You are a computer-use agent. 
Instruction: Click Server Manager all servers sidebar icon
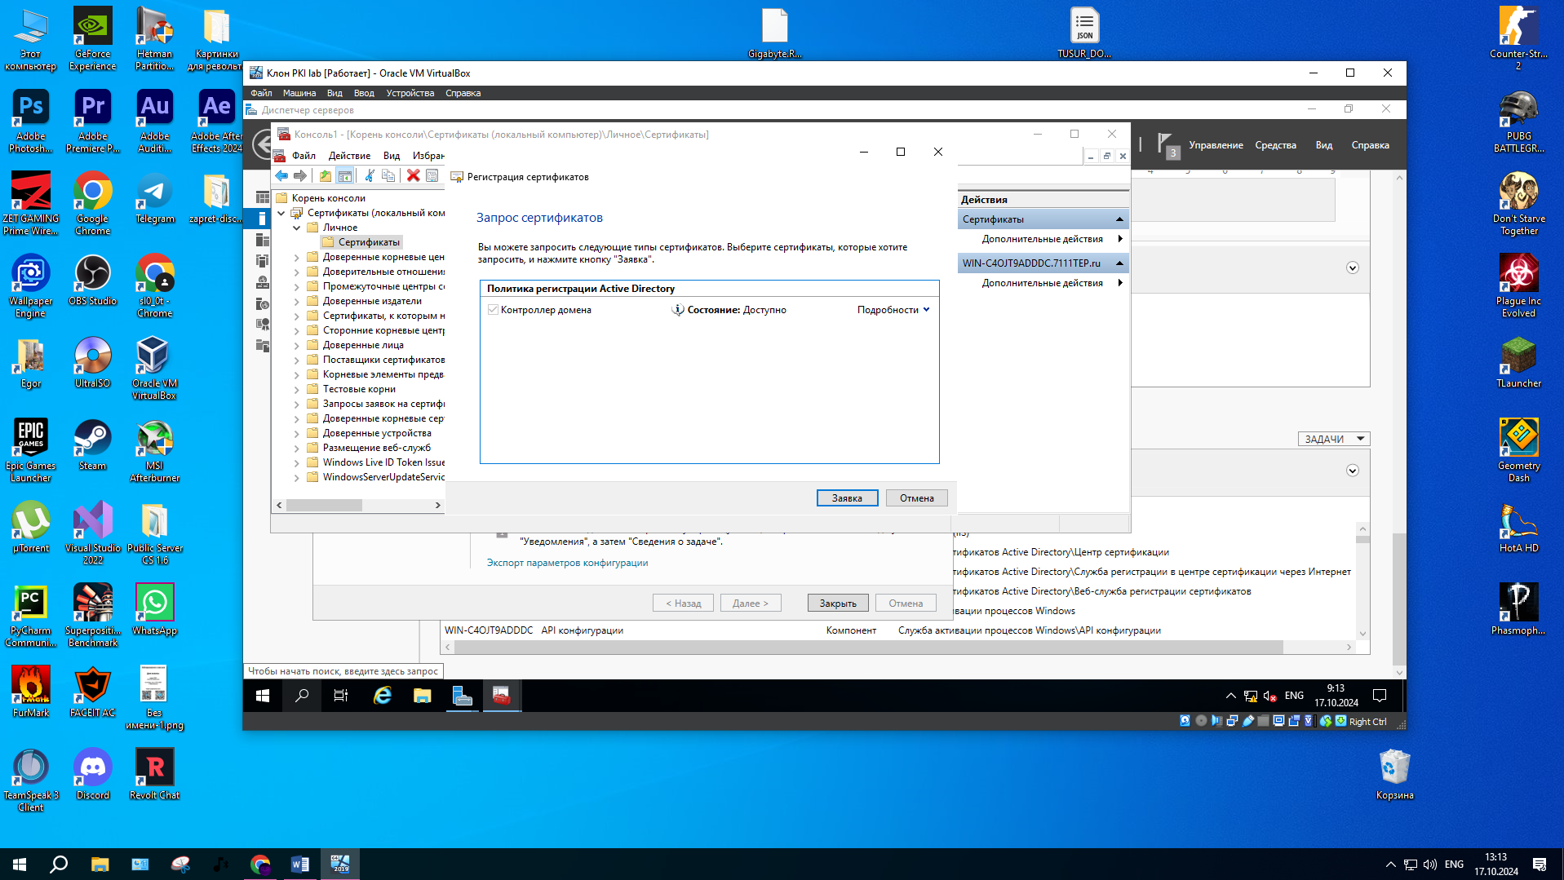tap(262, 240)
